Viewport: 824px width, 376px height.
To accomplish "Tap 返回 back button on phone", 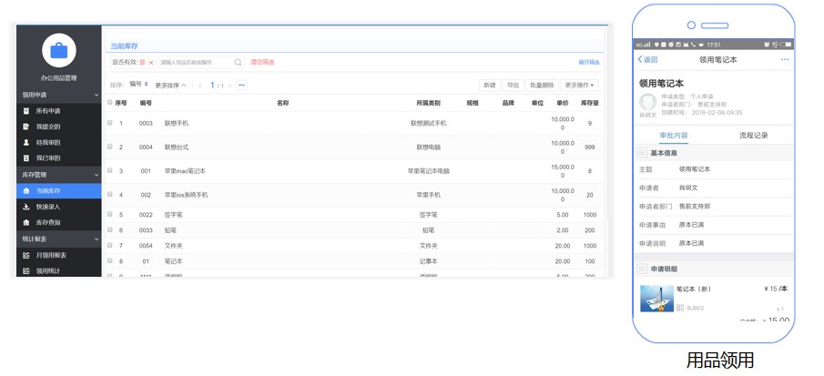I will pyautogui.click(x=648, y=59).
